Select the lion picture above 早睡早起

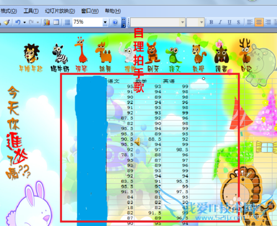pos(32,53)
